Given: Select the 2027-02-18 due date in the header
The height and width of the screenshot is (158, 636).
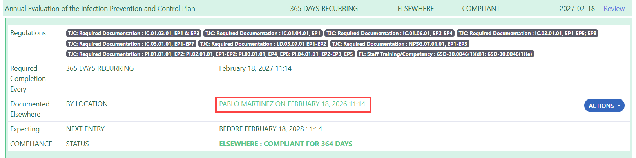Looking at the screenshot, I should (x=577, y=9).
